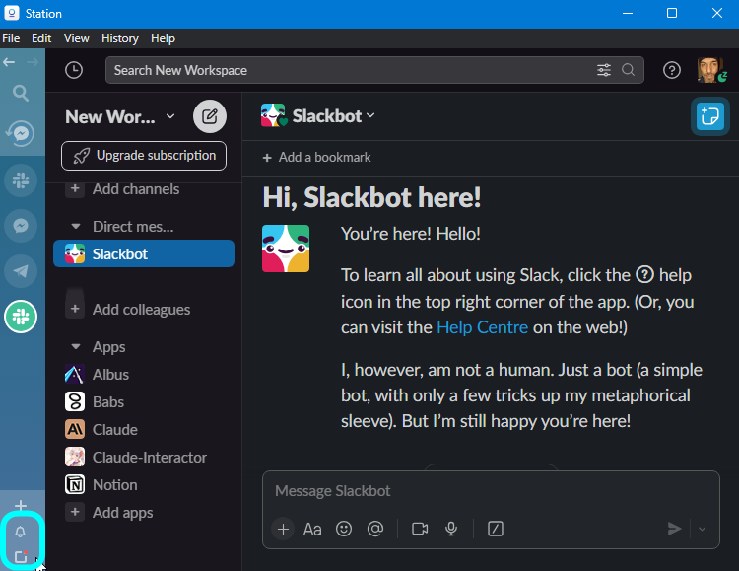Image resolution: width=739 pixels, height=571 pixels.
Task: Open the Help menu
Action: (x=163, y=38)
